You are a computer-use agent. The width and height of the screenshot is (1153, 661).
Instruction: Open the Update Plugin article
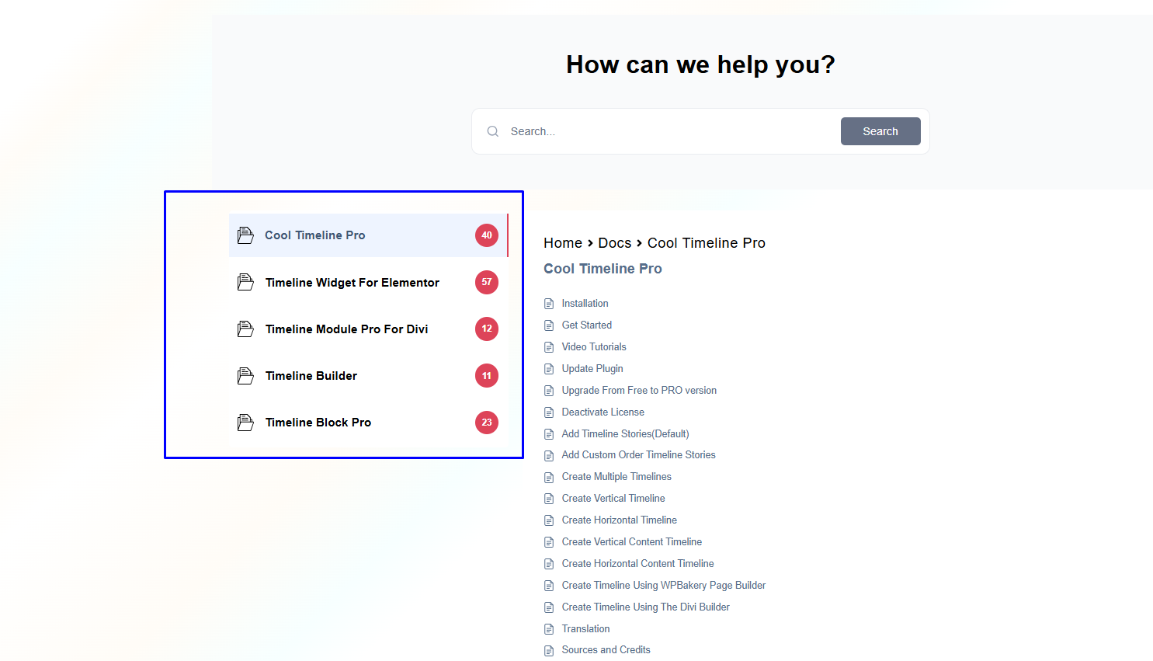click(592, 369)
